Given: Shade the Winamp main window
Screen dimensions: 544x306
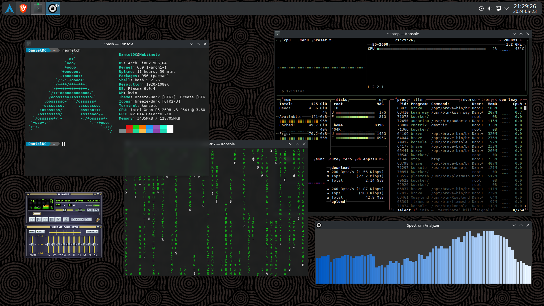Looking at the screenshot, I should [x=98, y=194].
